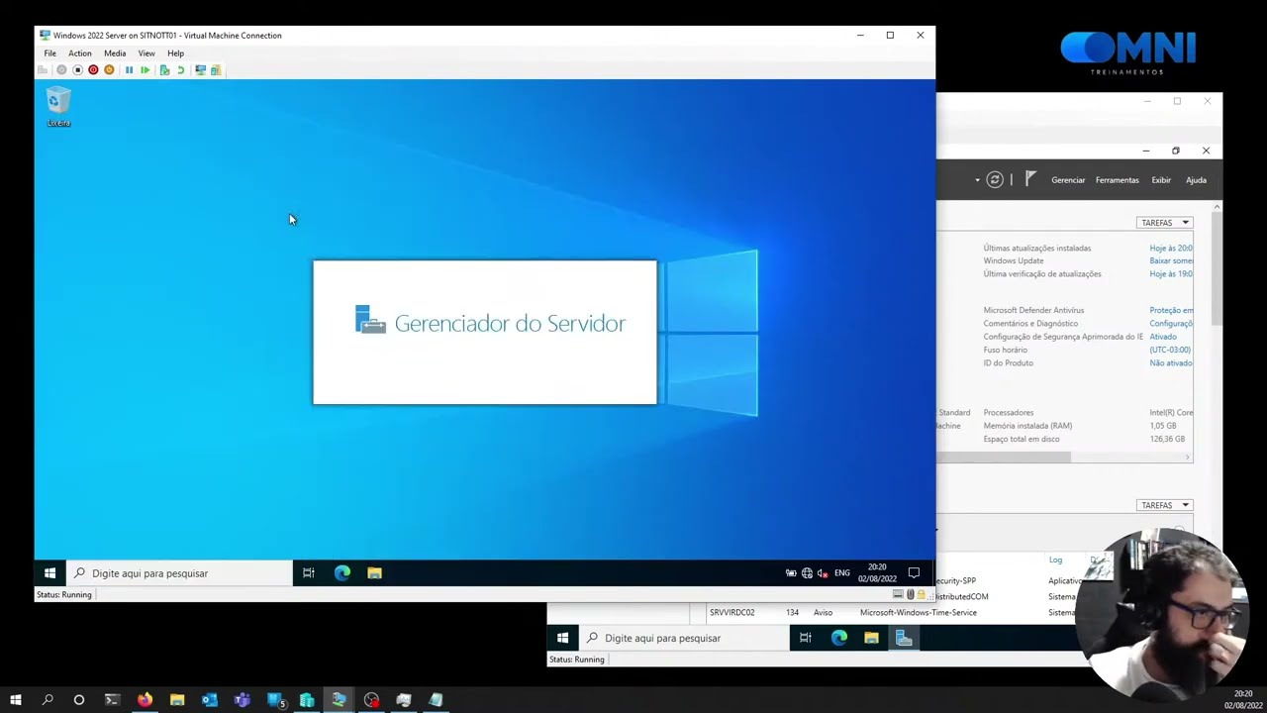Screen dimensions: 1267x713
Task: Open the guest VM Start menu
Action: [x=49, y=573]
